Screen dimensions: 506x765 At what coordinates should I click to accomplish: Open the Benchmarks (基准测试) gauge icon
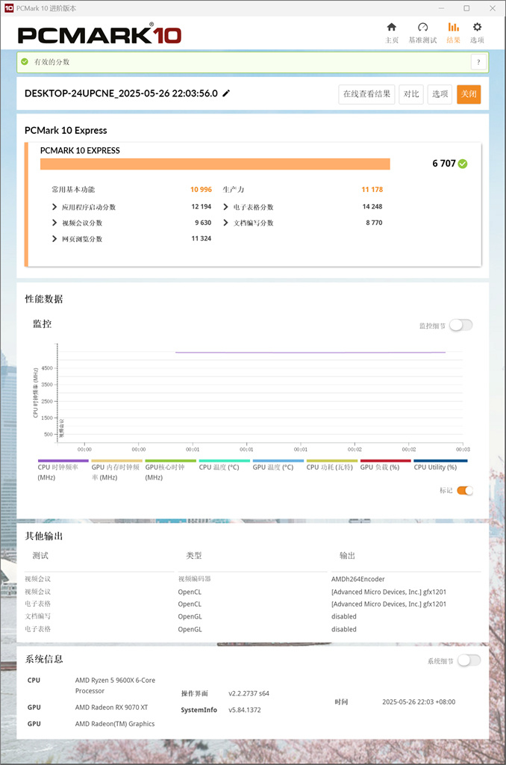(422, 27)
